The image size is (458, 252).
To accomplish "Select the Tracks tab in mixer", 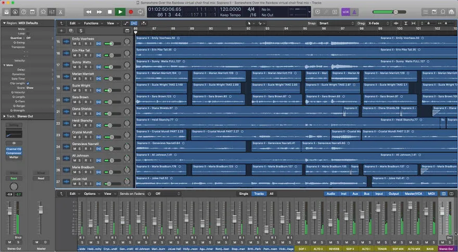I will pos(259,194).
